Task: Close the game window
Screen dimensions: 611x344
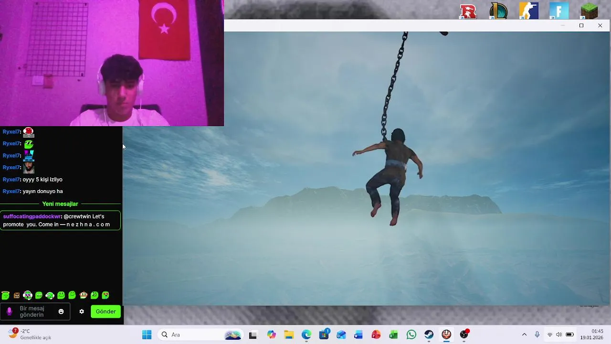Action: click(600, 25)
